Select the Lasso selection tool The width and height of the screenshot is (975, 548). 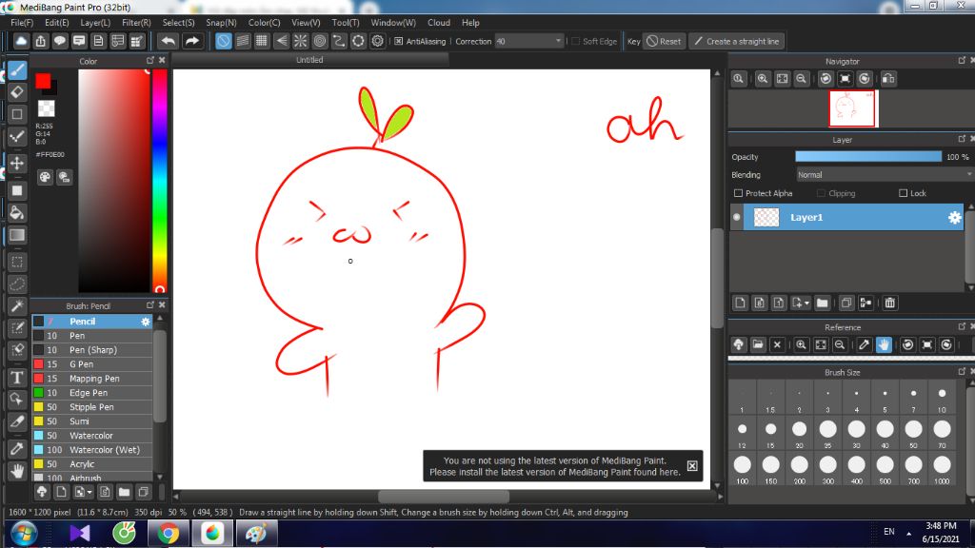pyautogui.click(x=17, y=284)
